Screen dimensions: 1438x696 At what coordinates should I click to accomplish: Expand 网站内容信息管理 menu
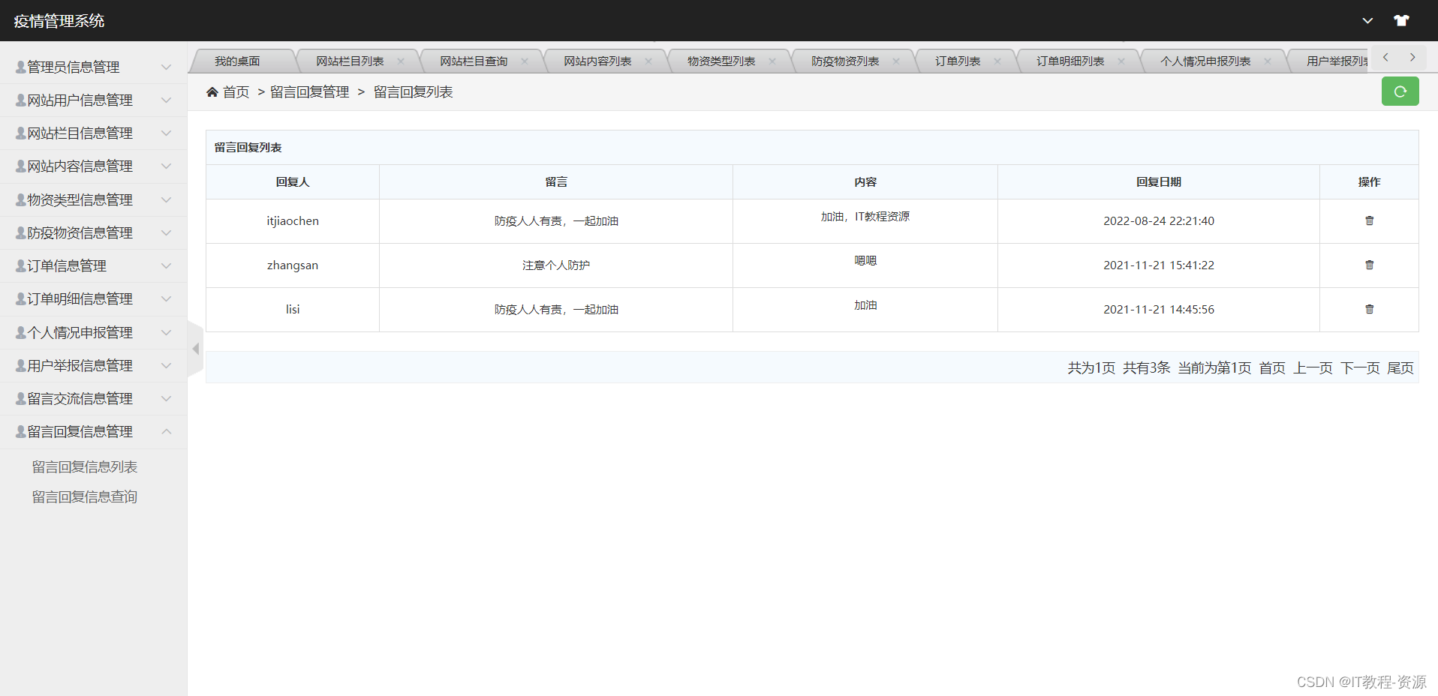tap(93, 166)
